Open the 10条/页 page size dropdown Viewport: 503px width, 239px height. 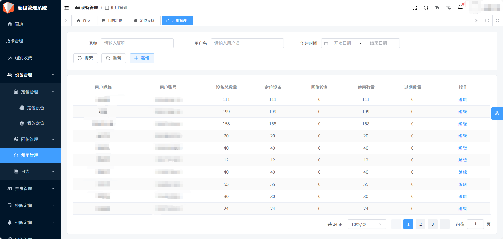coord(366,224)
